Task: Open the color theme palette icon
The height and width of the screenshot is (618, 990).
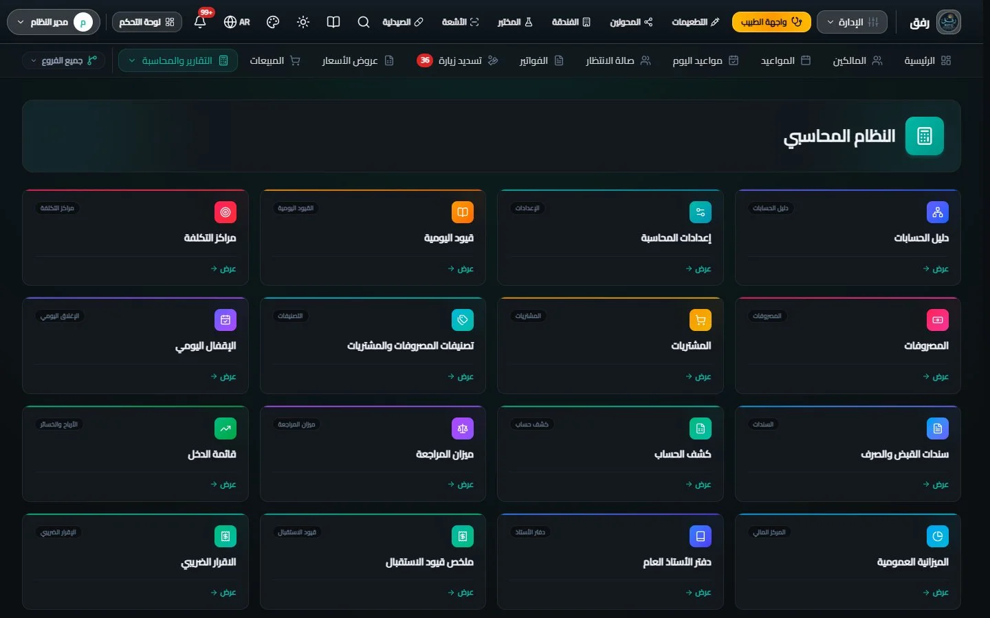Action: 273,22
